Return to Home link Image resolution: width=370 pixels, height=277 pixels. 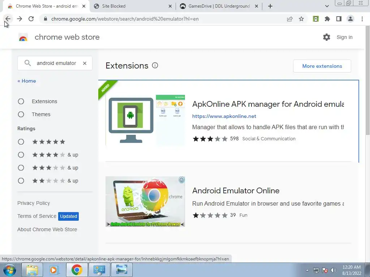(27, 81)
